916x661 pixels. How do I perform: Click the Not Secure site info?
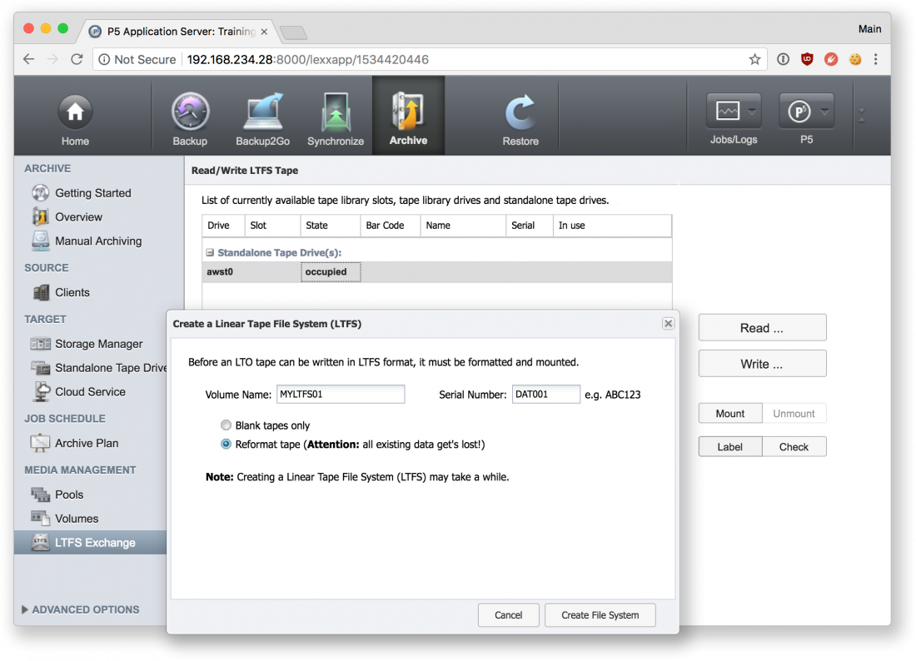click(138, 59)
